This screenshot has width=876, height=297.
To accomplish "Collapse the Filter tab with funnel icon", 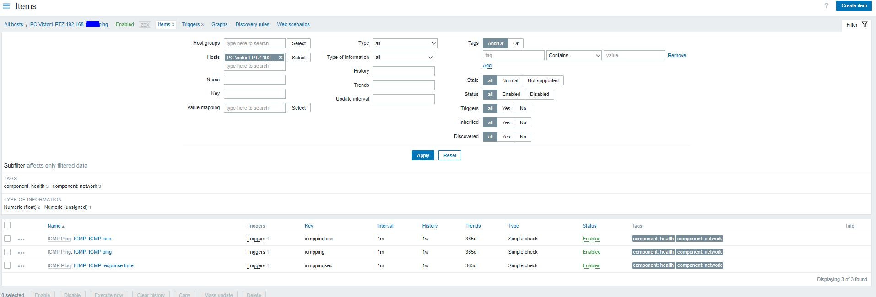I will coord(857,25).
